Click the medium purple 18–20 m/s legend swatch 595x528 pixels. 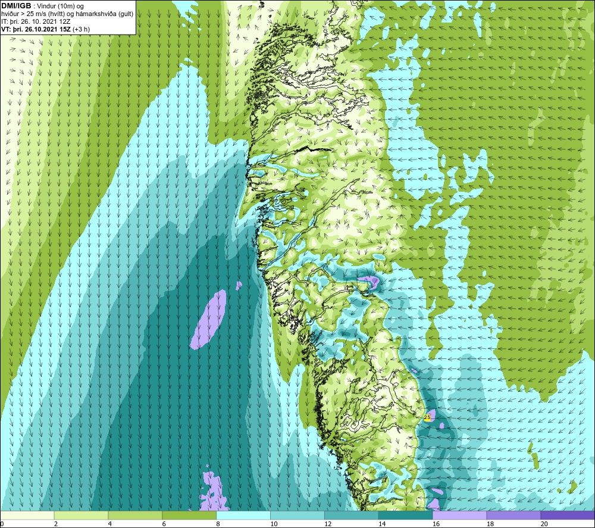(x=513, y=515)
